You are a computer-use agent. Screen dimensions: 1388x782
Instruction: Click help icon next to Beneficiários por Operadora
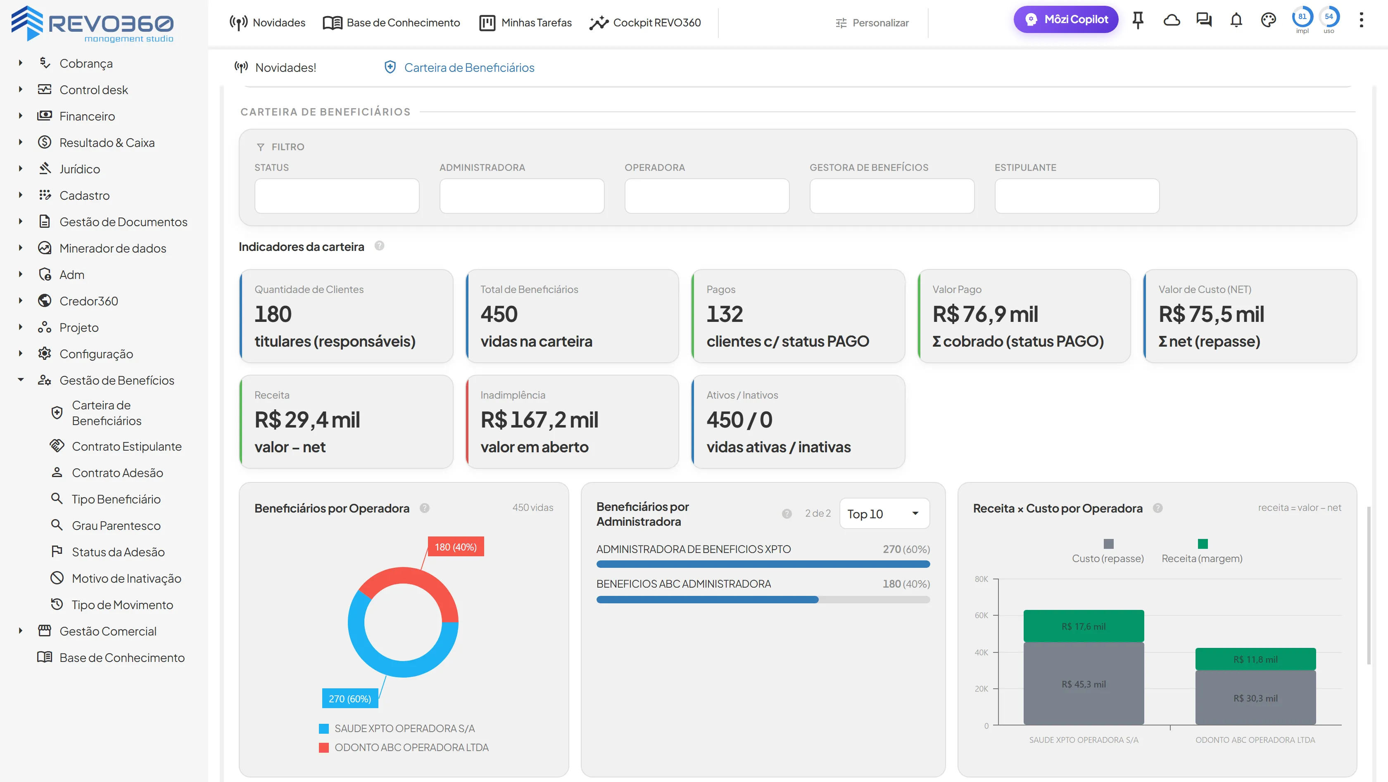point(425,508)
